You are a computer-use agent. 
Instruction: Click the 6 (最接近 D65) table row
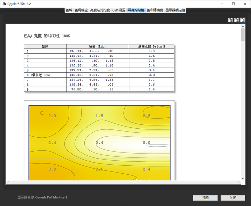45,75
